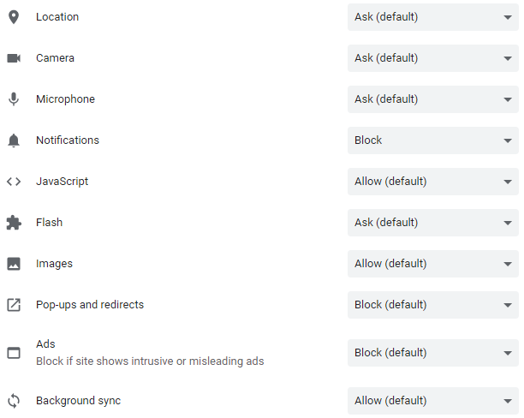The image size is (524, 418).
Task: Expand the Flash permission dropdown
Action: tap(432, 223)
